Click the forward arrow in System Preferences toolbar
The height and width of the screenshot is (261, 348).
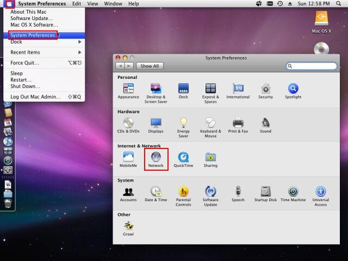129,66
